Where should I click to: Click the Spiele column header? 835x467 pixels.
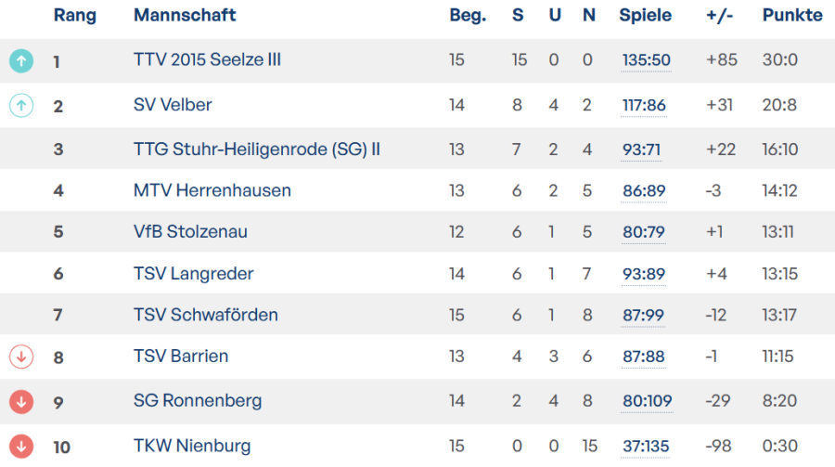(x=645, y=16)
